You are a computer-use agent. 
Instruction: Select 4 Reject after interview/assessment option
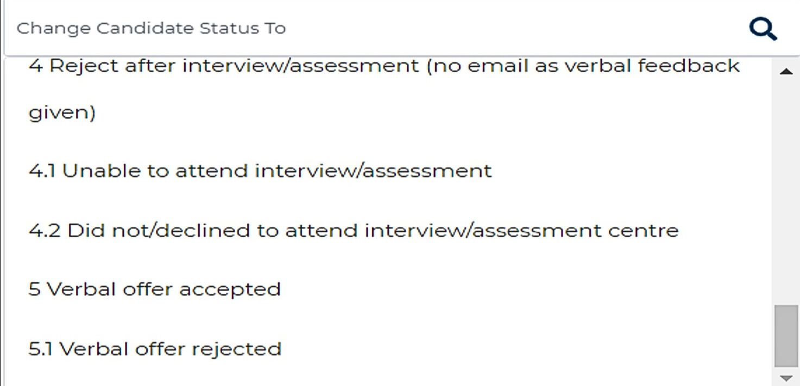(385, 89)
